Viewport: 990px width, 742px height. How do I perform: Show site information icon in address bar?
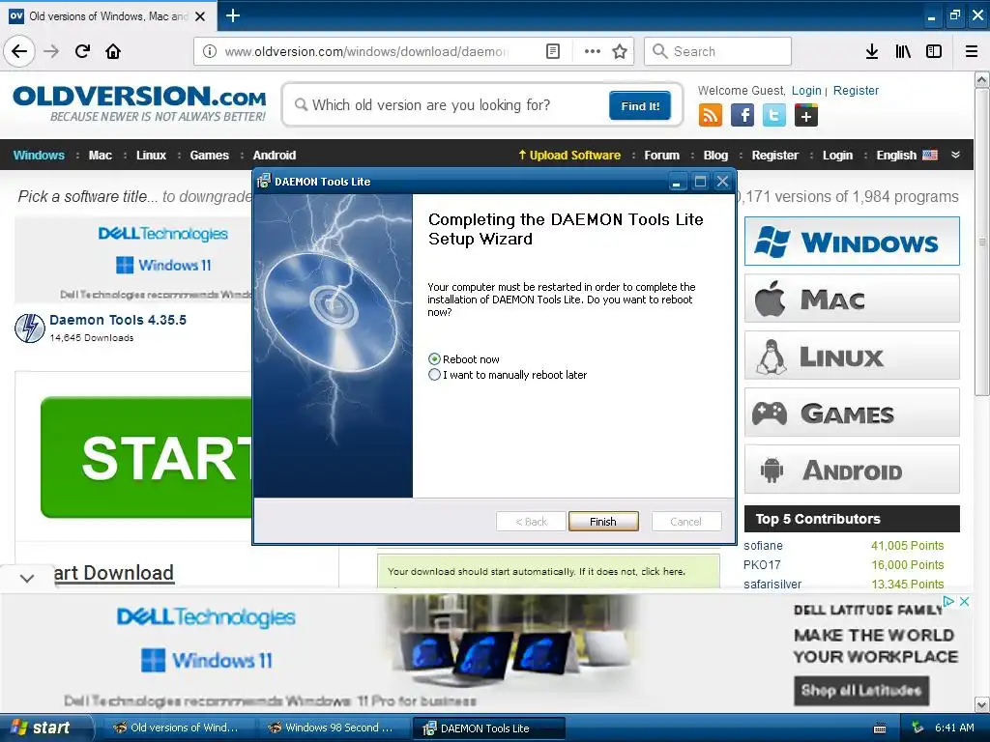(210, 51)
